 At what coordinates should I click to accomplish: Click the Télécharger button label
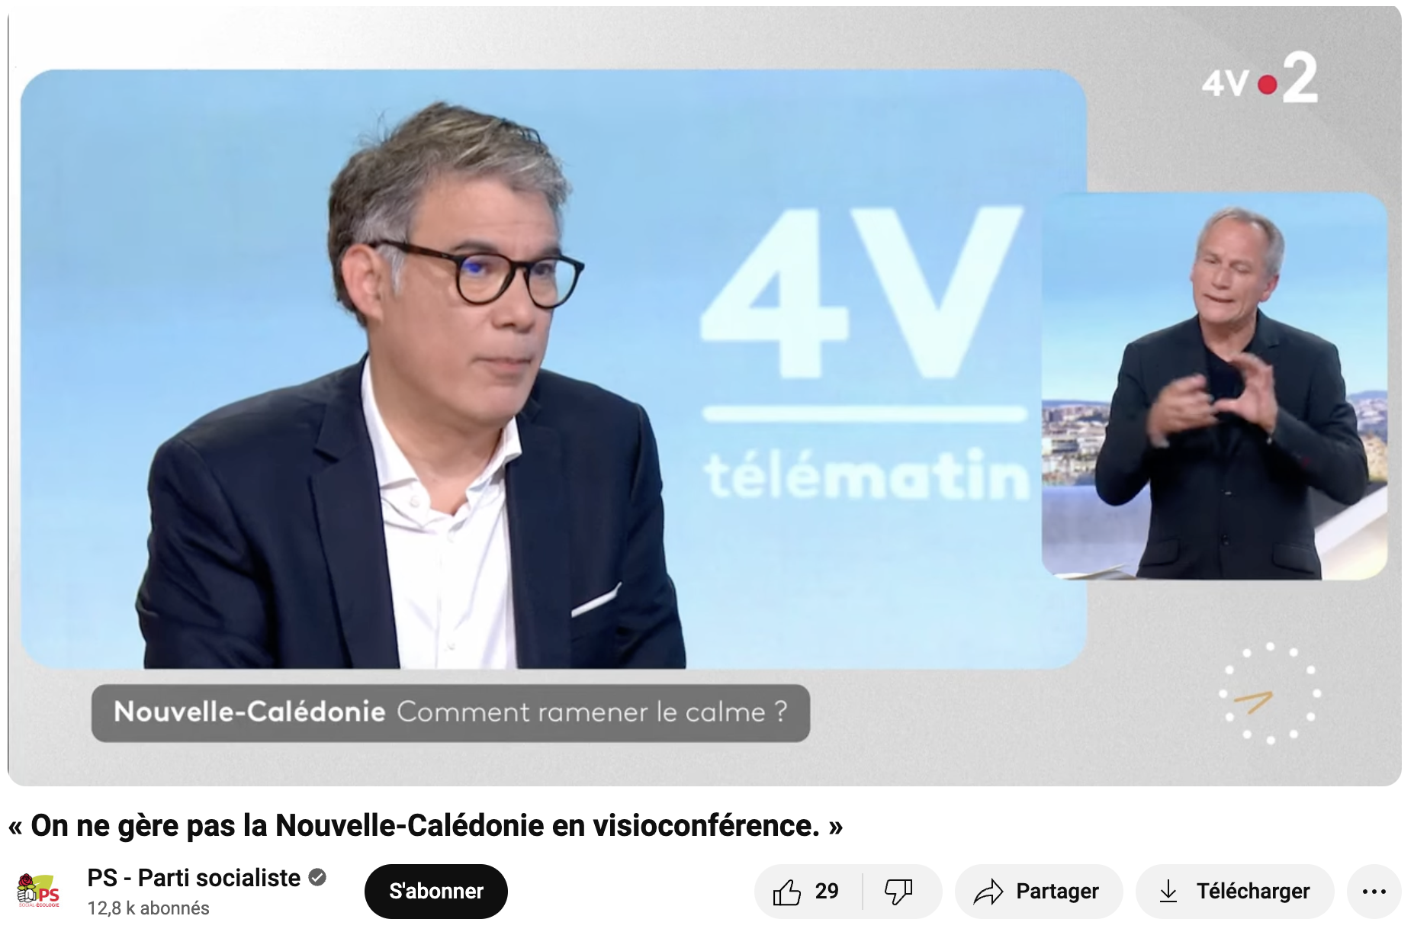click(x=1252, y=892)
